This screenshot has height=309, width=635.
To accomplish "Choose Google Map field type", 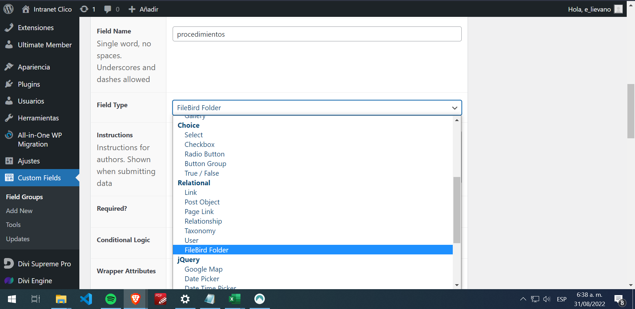I will [x=203, y=269].
